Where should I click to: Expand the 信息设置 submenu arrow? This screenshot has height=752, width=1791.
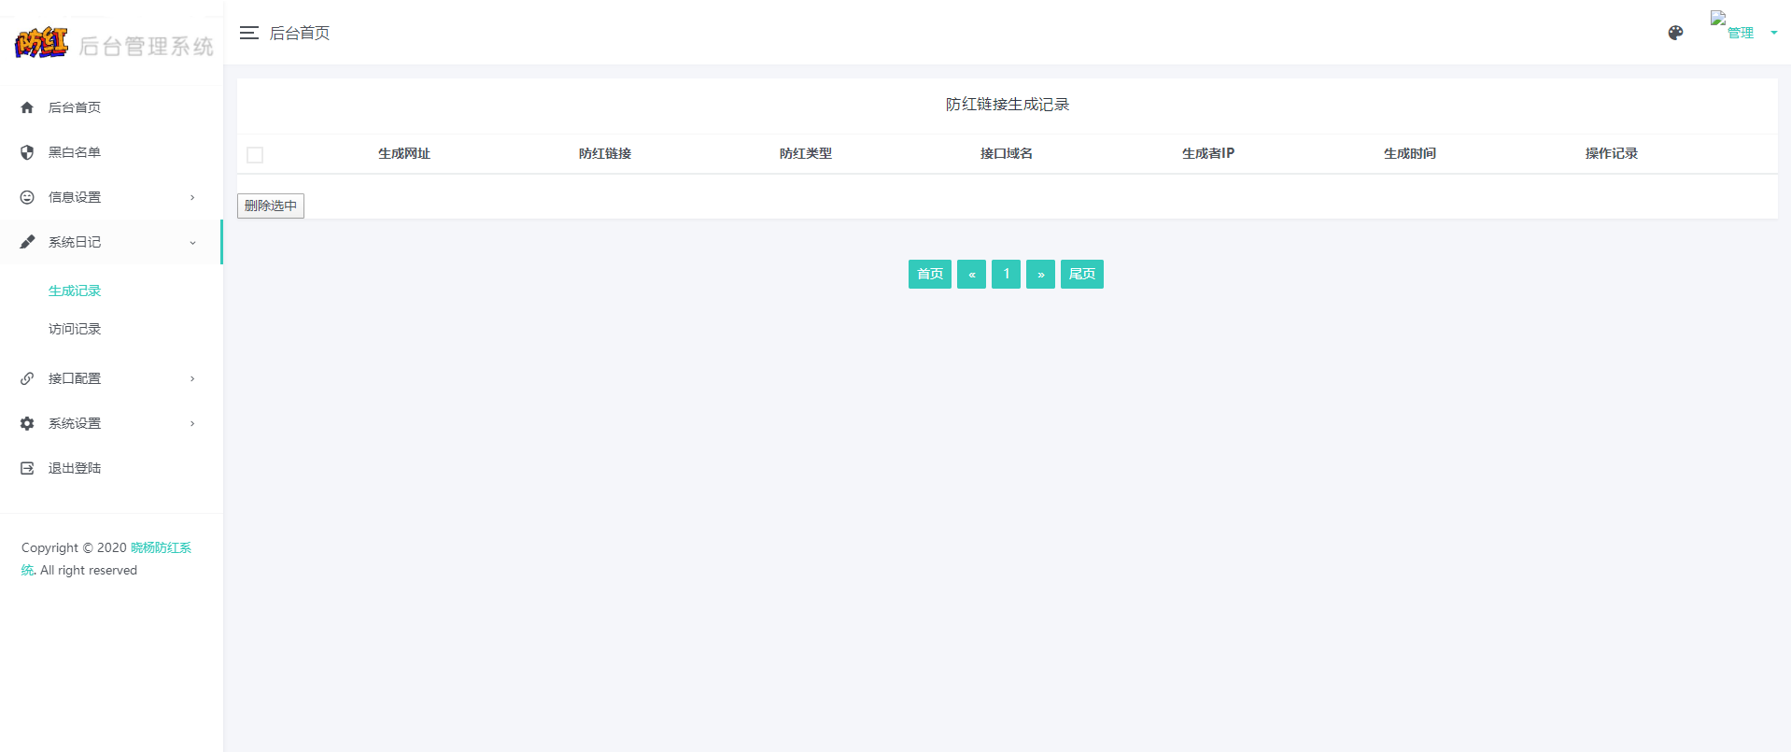(192, 197)
